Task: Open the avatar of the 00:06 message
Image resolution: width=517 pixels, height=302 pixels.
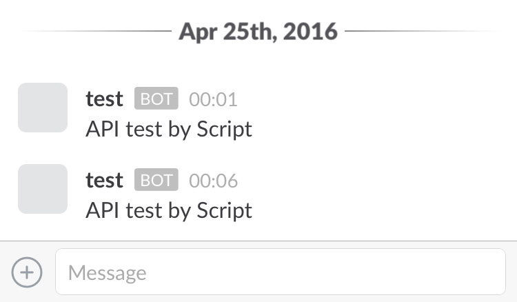Action: [43, 189]
